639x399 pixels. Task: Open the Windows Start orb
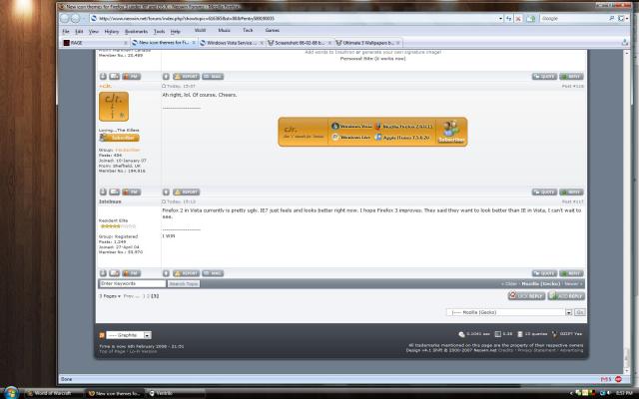pos(11,393)
